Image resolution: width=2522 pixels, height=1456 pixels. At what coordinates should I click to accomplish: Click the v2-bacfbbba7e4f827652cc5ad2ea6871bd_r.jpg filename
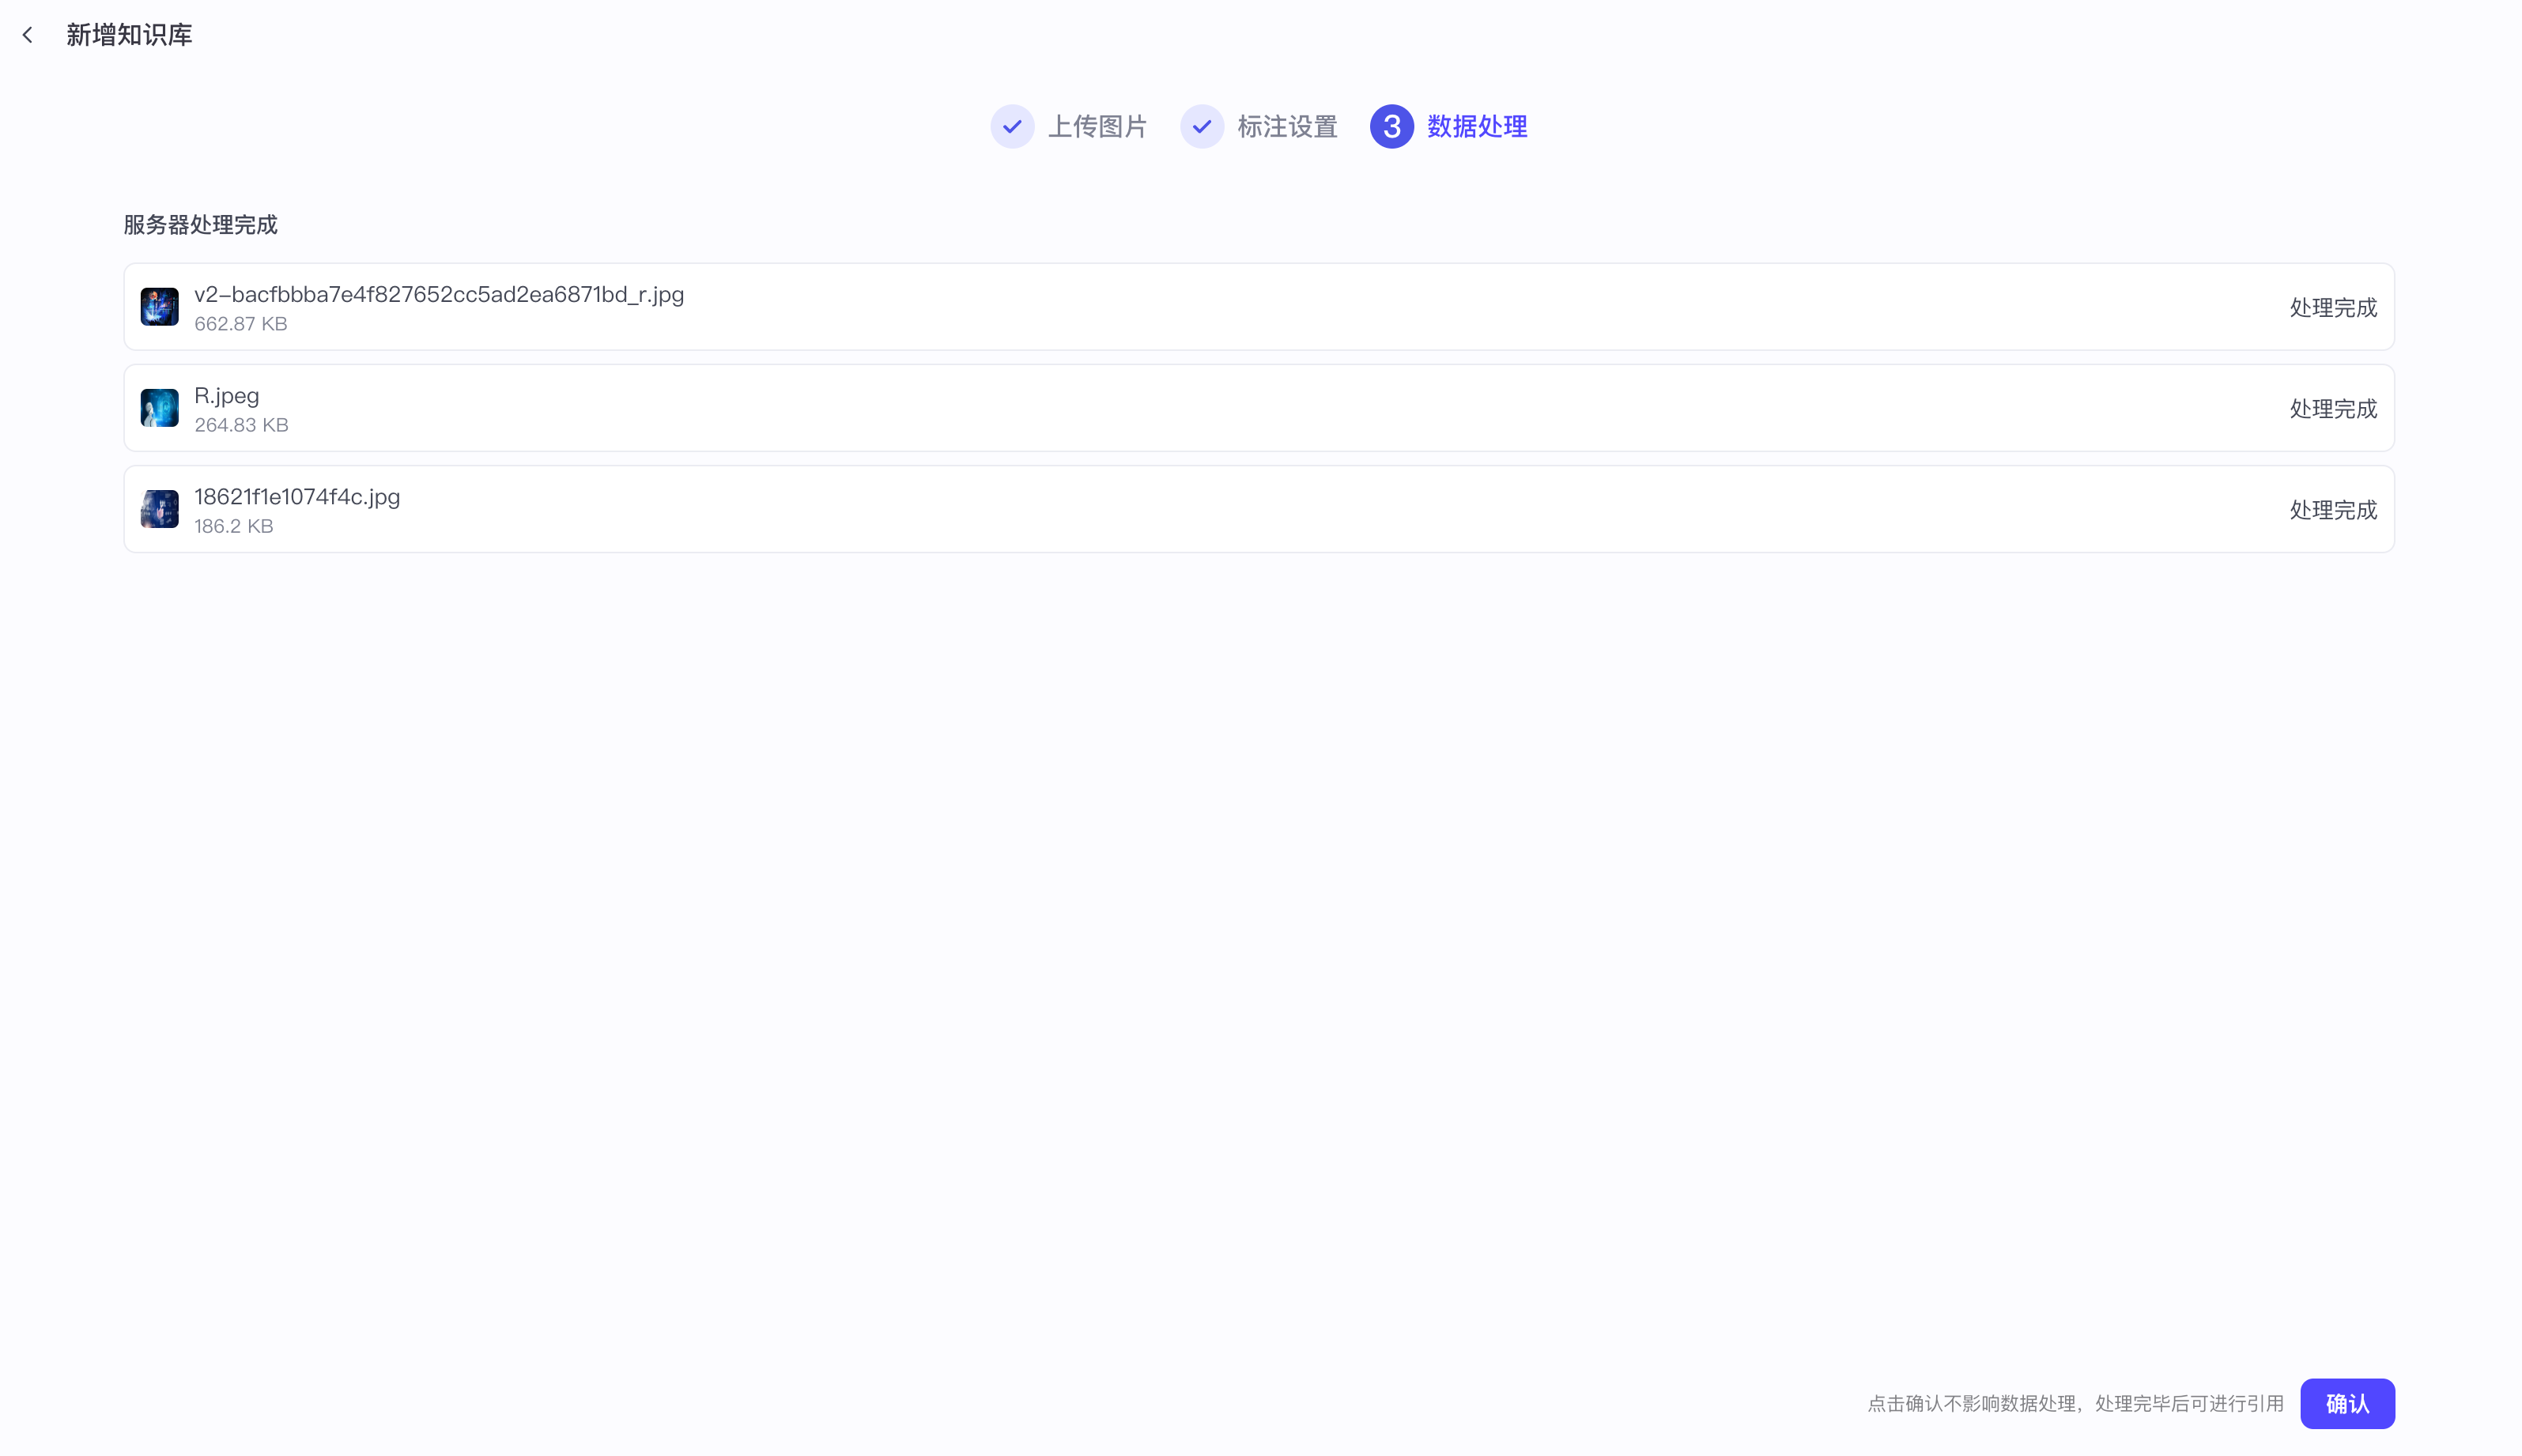pyautogui.click(x=439, y=294)
